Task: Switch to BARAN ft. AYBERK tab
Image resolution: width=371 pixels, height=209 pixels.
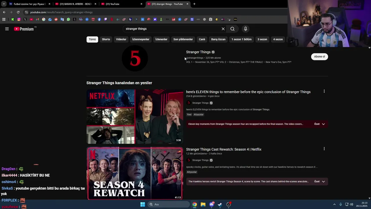Action: [x=75, y=4]
